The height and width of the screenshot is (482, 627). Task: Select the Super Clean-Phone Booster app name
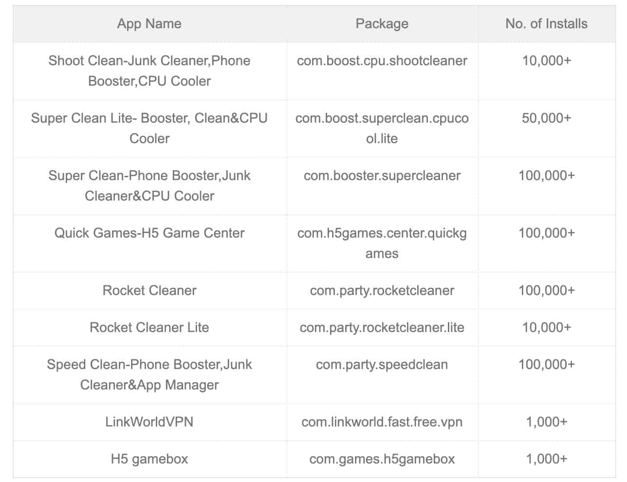pos(149,185)
